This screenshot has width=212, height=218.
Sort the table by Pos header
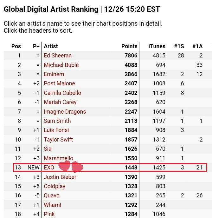tap(16, 46)
